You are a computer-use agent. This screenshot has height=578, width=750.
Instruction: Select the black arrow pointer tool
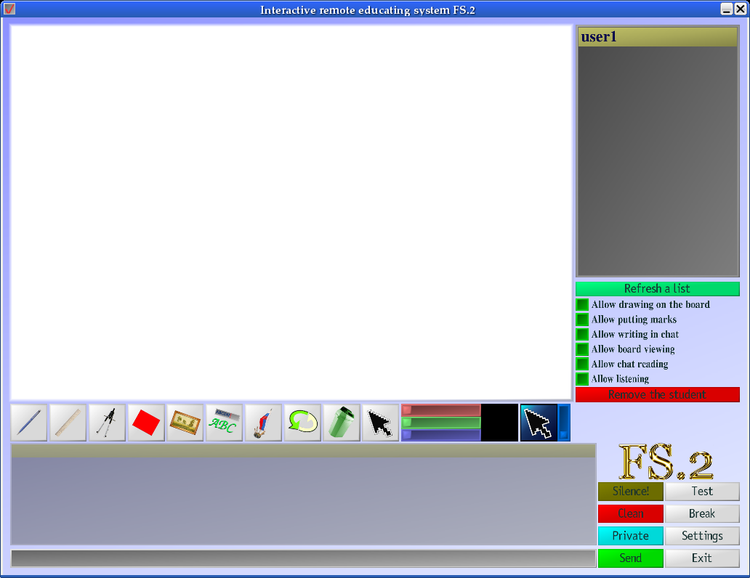point(381,423)
